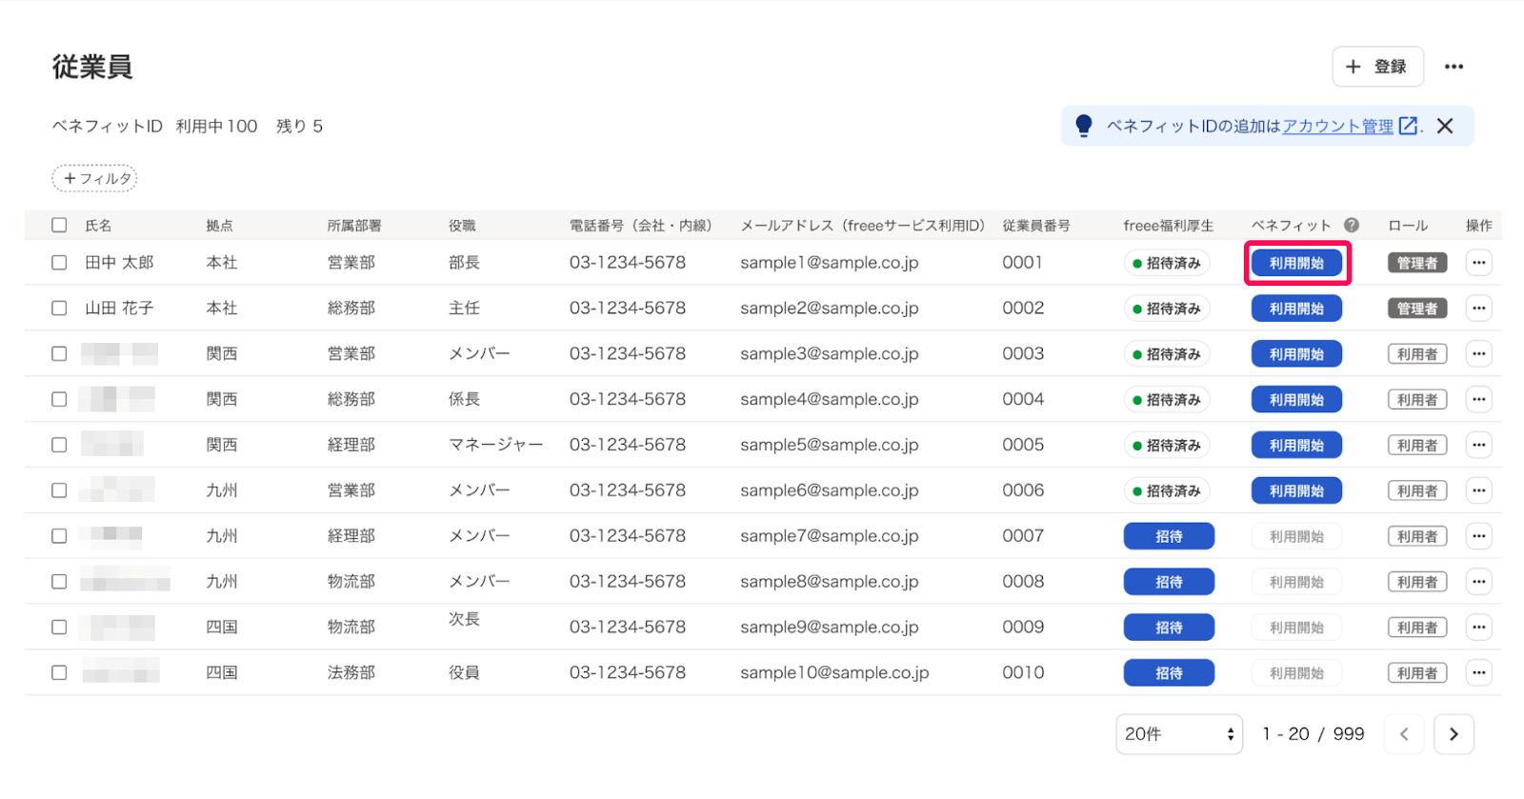Click the name 山田 花子

119,309
